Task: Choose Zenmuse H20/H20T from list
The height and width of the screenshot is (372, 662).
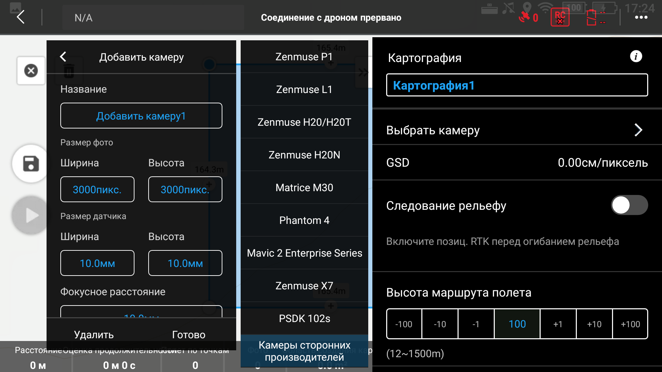Action: [304, 122]
